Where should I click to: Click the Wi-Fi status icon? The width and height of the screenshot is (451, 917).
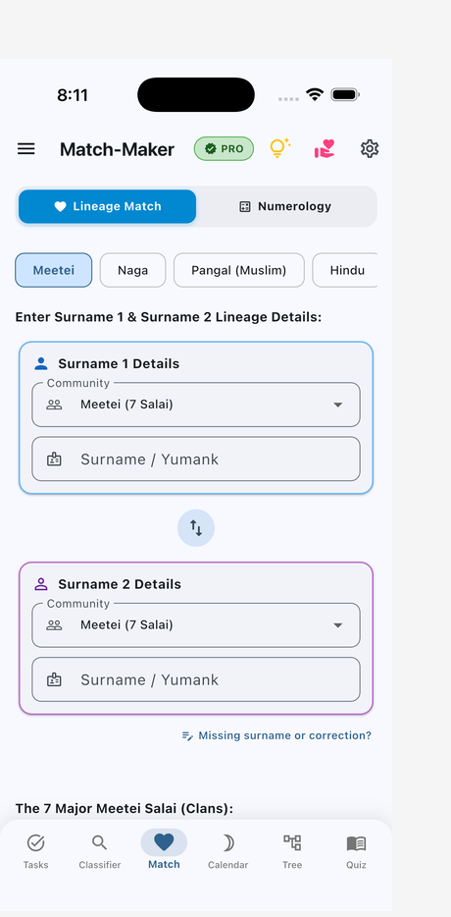click(x=315, y=94)
